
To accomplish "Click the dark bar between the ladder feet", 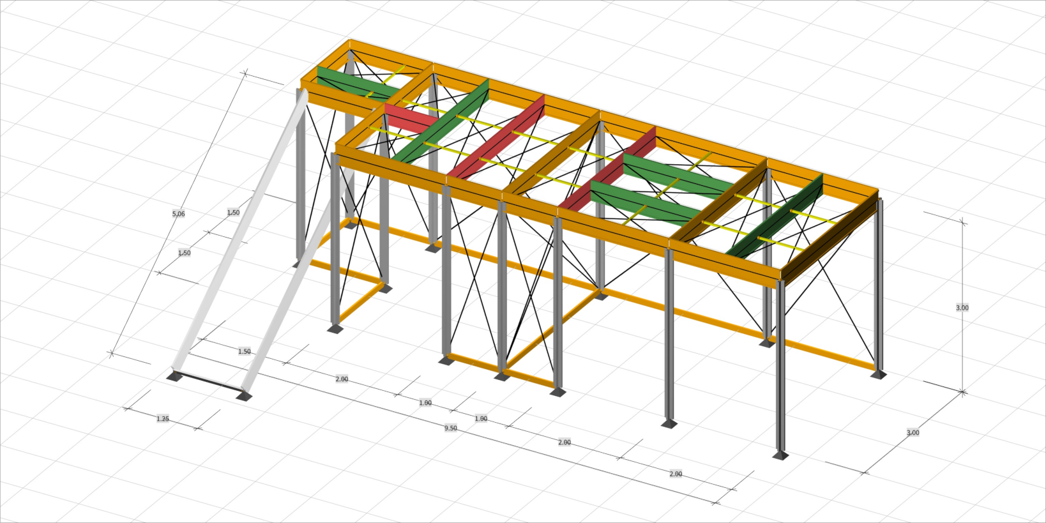I will [x=209, y=381].
